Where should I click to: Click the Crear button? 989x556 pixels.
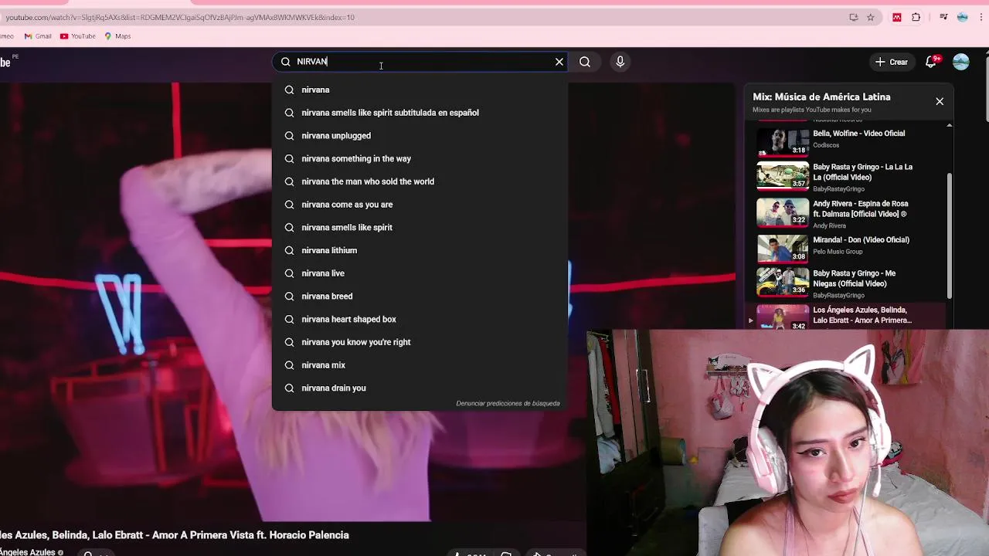(x=891, y=62)
